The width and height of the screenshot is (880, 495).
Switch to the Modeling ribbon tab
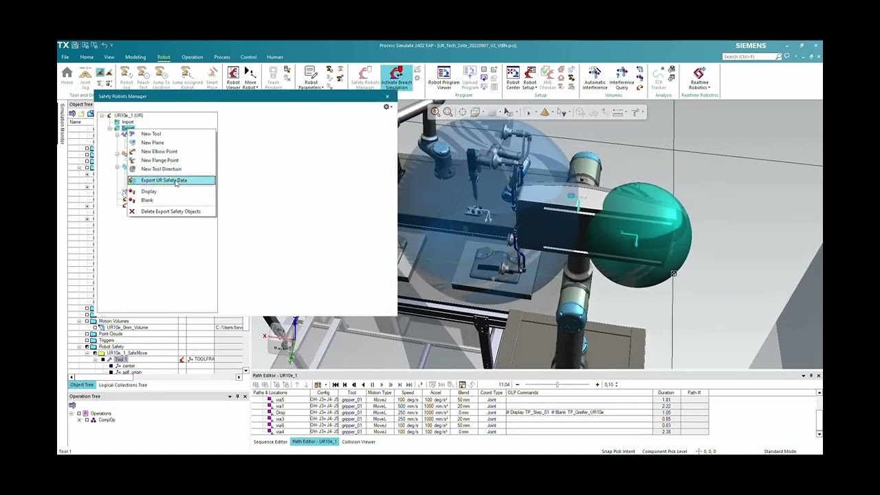click(x=135, y=57)
